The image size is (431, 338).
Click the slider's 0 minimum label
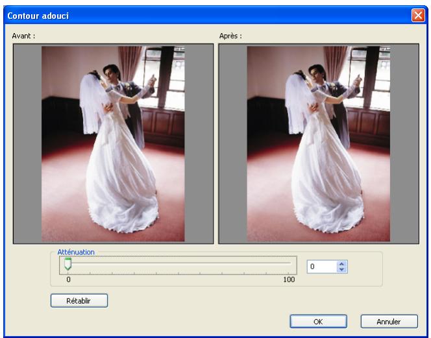click(x=68, y=280)
